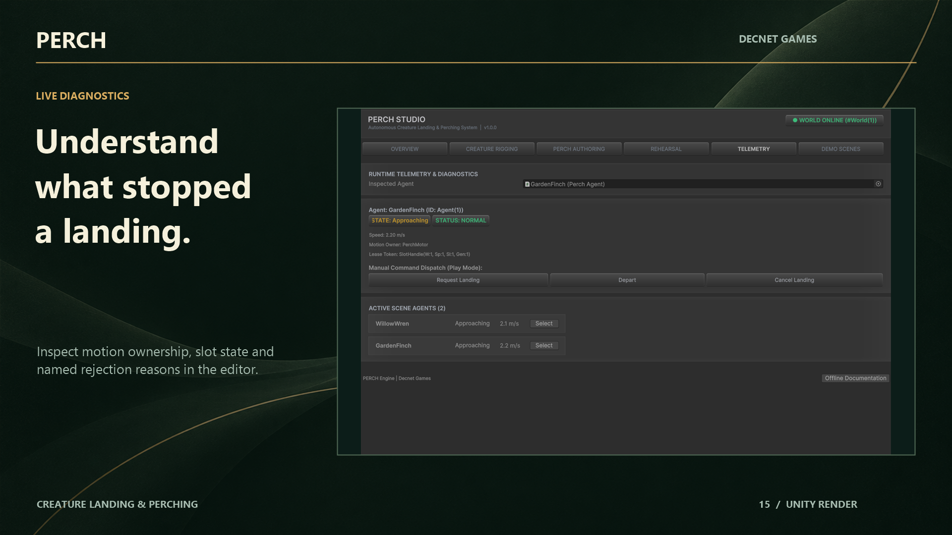The width and height of the screenshot is (952, 535).
Task: Open the Demo Scenes tab
Action: 841,149
